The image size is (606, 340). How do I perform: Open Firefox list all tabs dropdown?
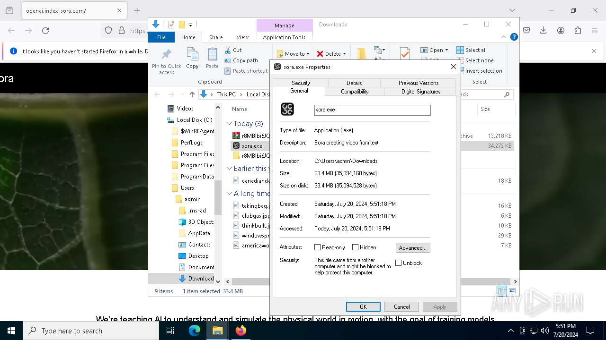point(512,10)
